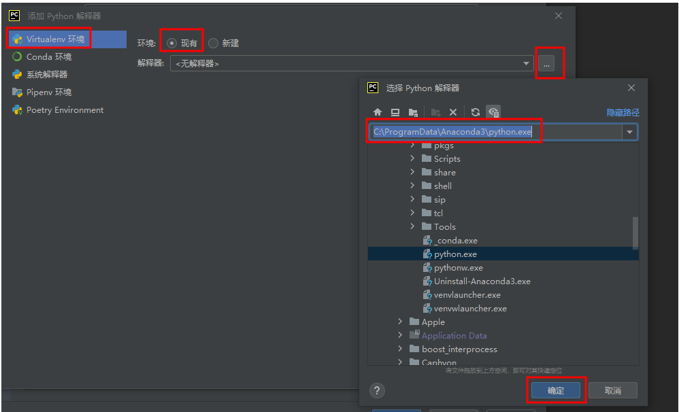The width and height of the screenshot is (679, 412).
Task: Open the path history dropdown arrow
Action: coord(629,132)
